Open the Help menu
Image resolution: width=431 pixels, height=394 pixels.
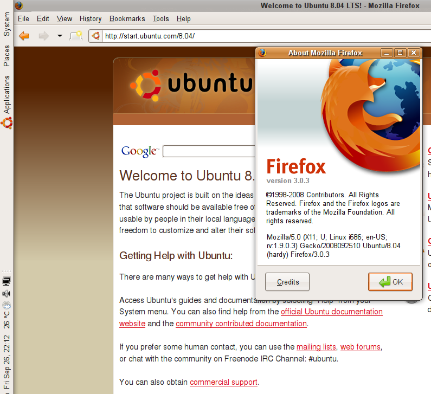click(184, 18)
